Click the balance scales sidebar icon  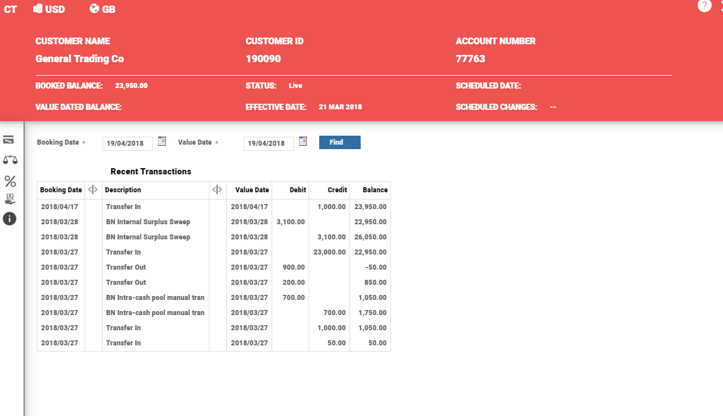(10, 160)
